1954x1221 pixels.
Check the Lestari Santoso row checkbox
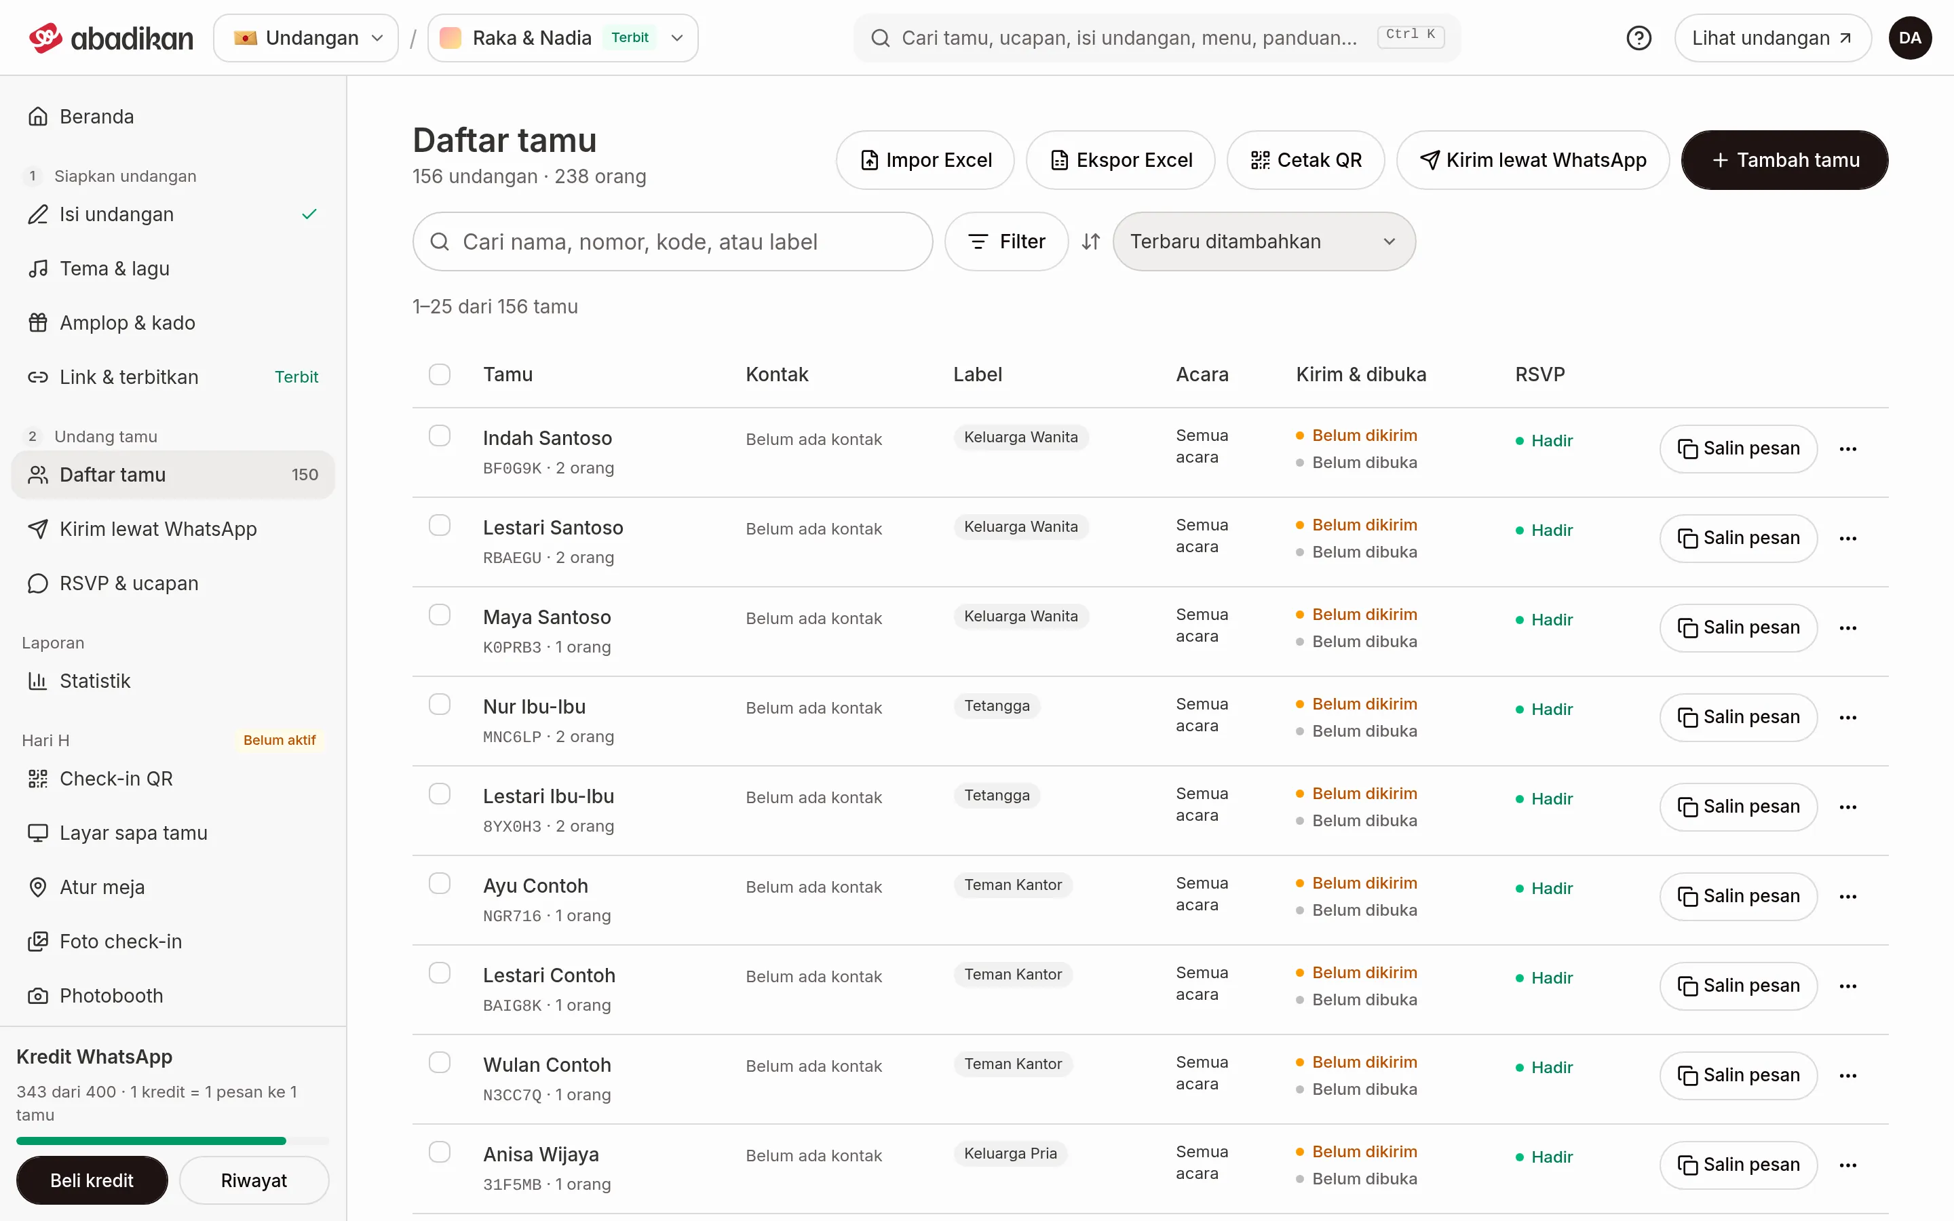click(439, 526)
